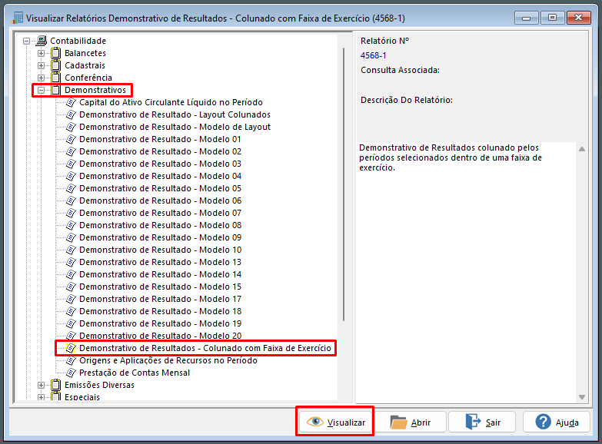Click report icon beside Modelo 03

tap(71, 164)
